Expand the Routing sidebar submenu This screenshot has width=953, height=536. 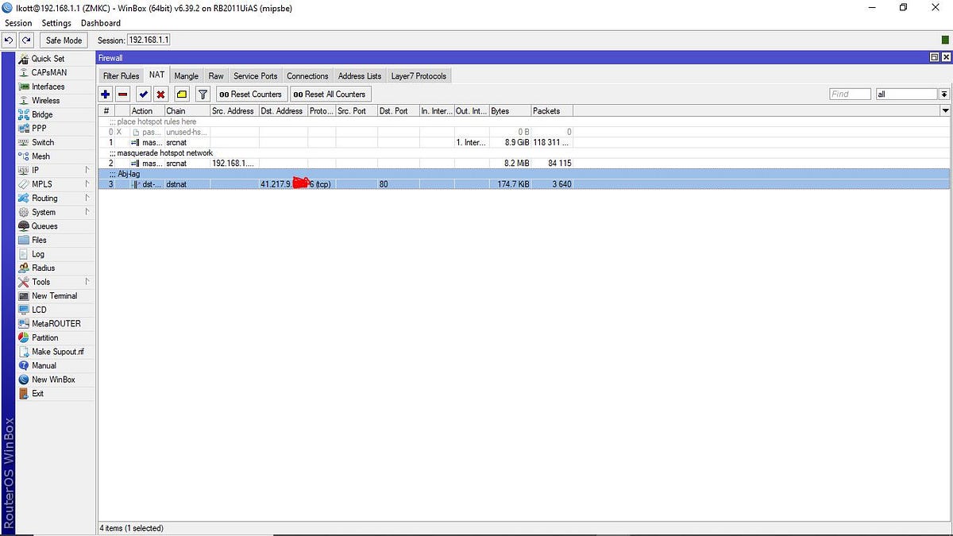pos(44,198)
